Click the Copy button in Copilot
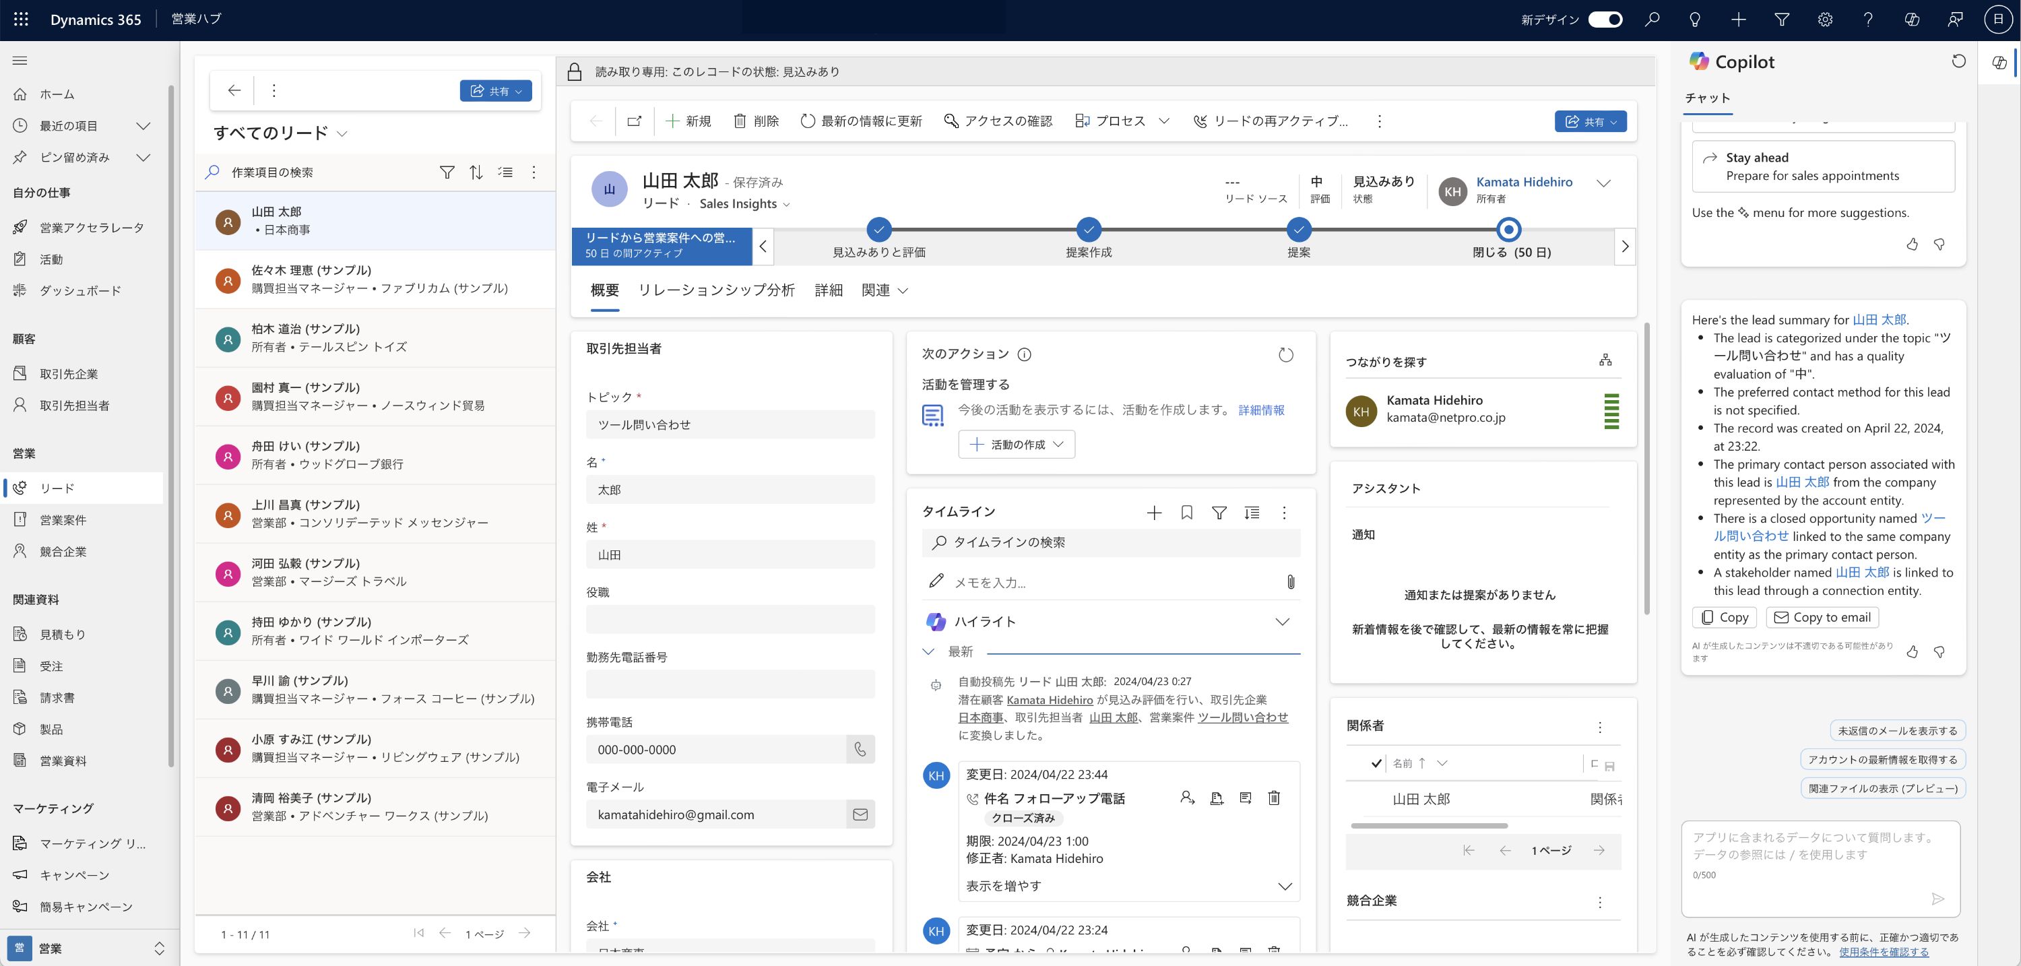The height and width of the screenshot is (966, 2021). click(1725, 617)
